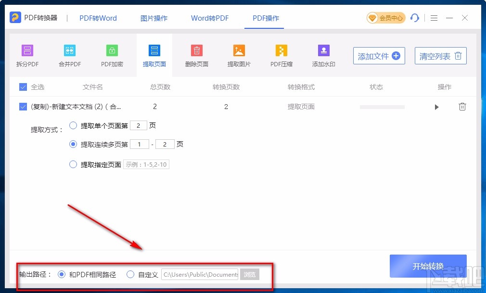486x293 pixels.
Task: Open the 提取图片 function
Action: pyautogui.click(x=239, y=54)
